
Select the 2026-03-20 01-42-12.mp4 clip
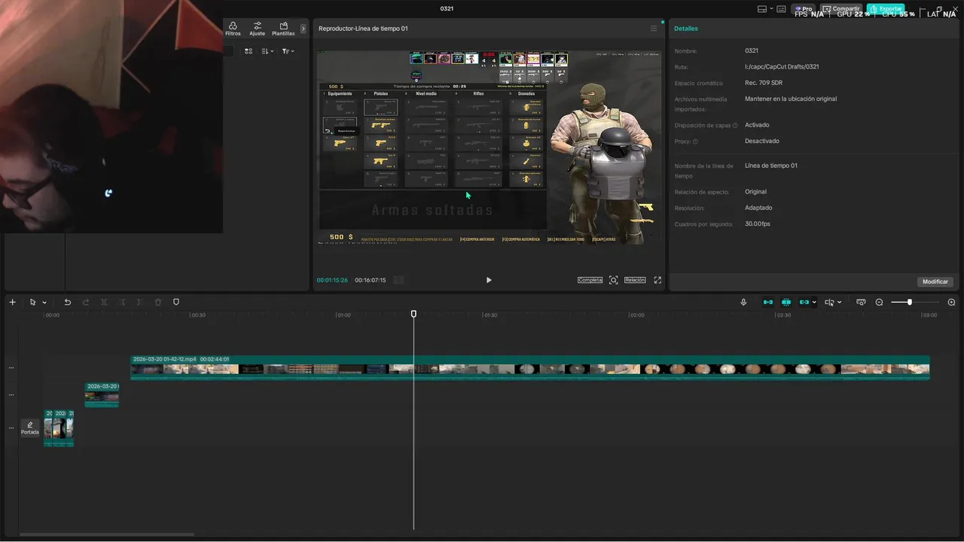point(530,367)
